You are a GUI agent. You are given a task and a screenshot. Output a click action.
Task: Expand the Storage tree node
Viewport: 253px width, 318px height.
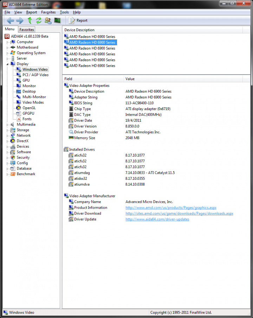click(7, 130)
